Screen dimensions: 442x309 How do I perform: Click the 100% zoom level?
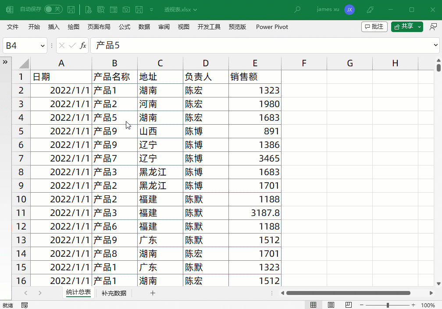[x=428, y=305]
